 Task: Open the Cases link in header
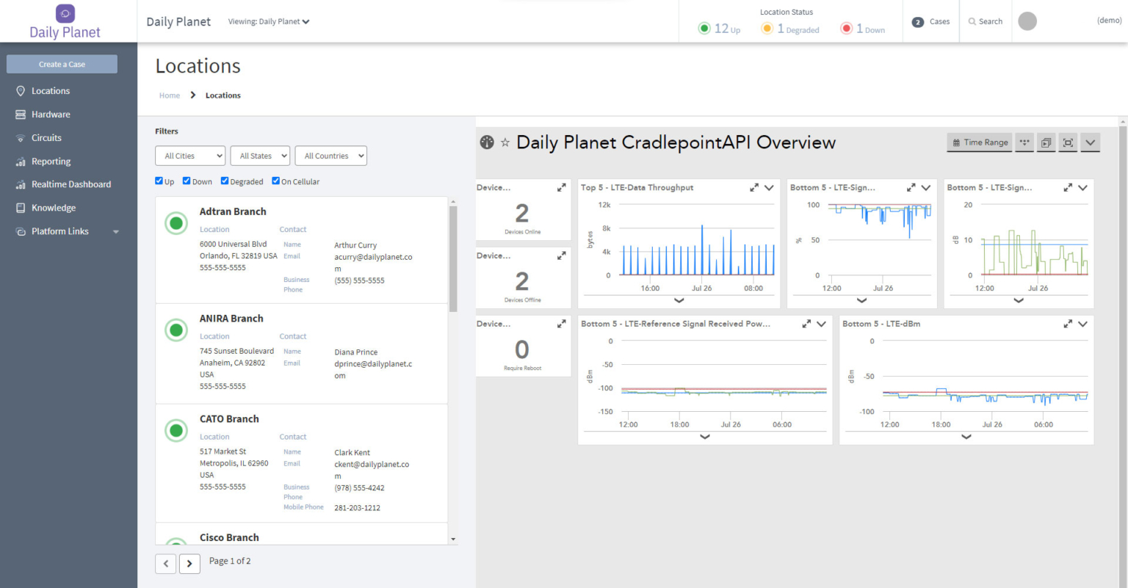click(x=931, y=22)
